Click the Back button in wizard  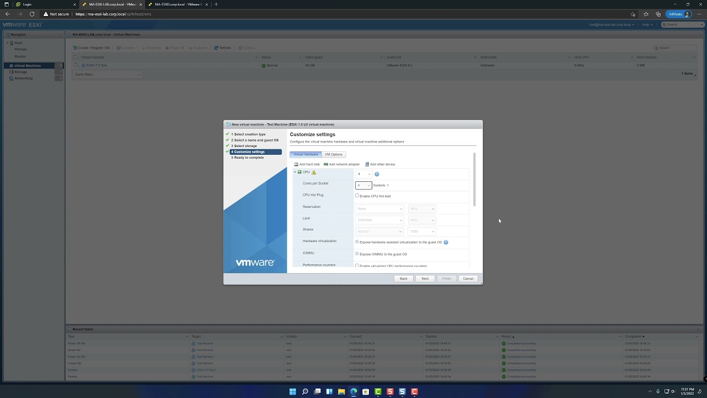tap(403, 279)
